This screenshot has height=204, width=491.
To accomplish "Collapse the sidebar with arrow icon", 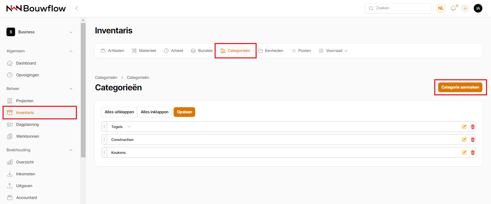I will pos(77,8).
